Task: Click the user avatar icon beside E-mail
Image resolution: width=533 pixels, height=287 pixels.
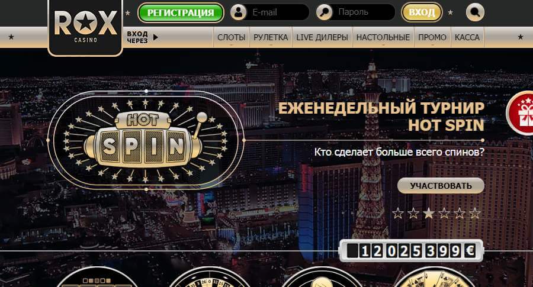Action: (x=239, y=12)
